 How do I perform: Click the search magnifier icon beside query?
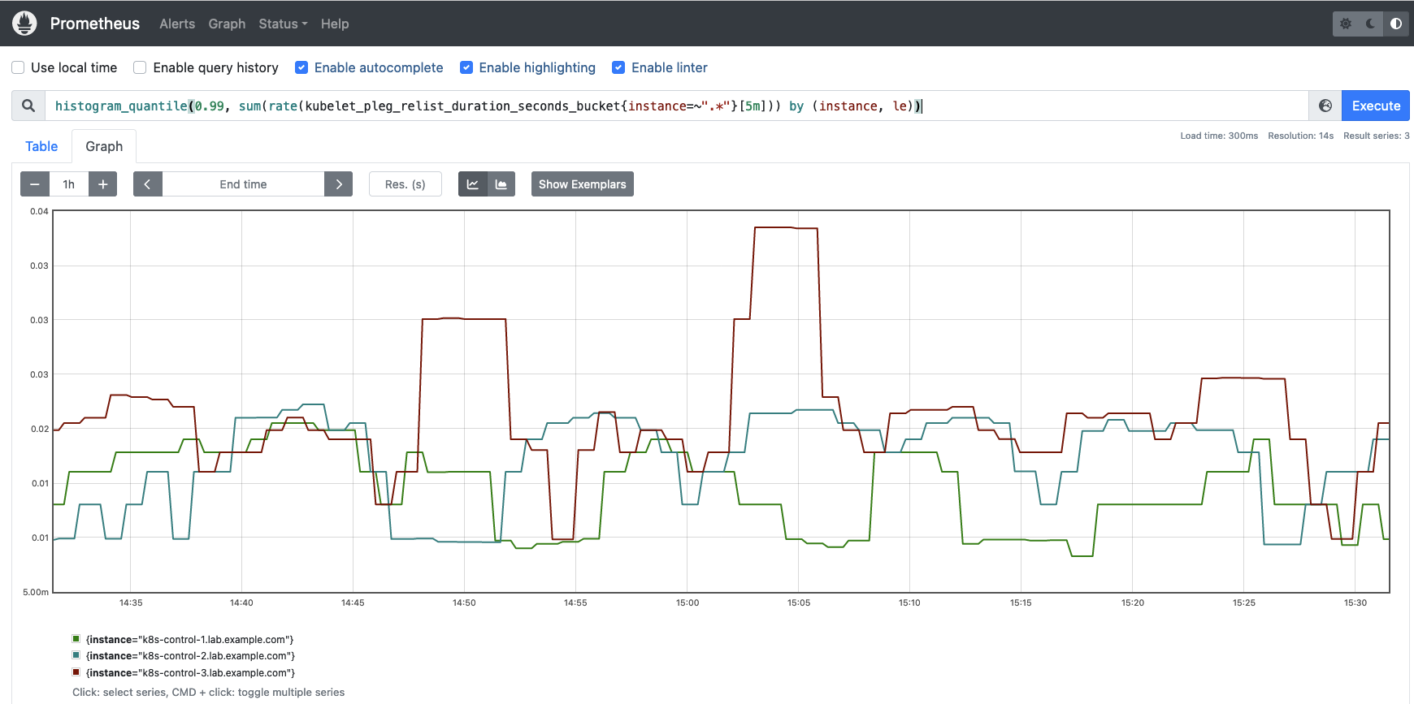tap(28, 106)
